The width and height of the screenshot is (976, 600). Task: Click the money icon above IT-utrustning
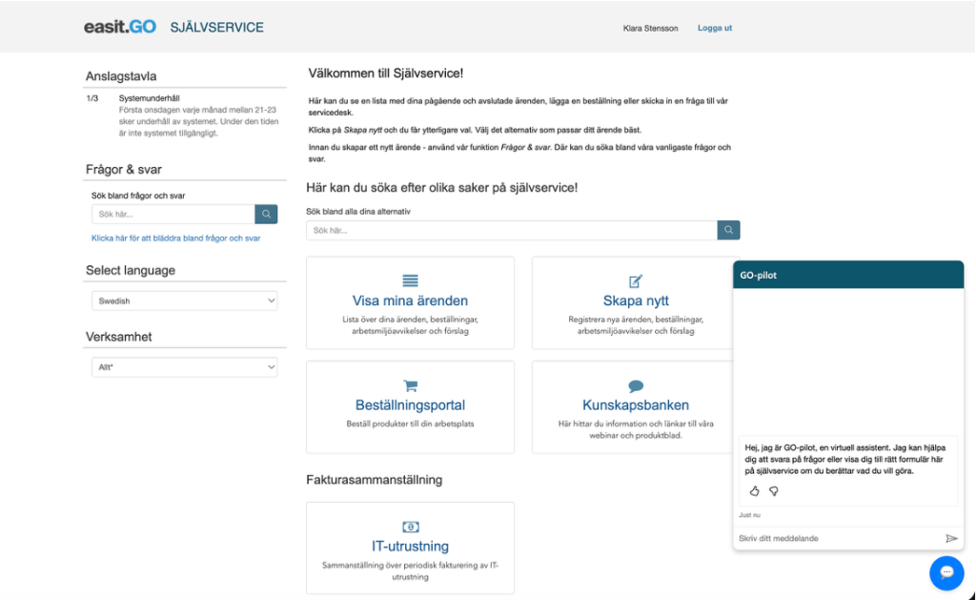(410, 527)
